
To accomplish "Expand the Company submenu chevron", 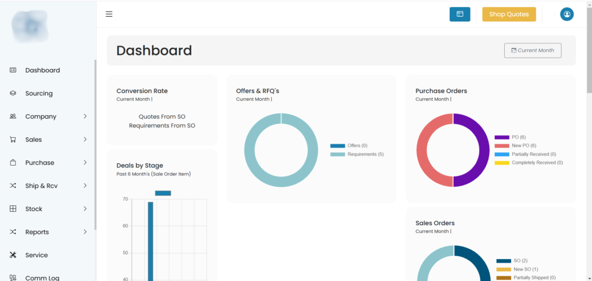I will click(86, 117).
